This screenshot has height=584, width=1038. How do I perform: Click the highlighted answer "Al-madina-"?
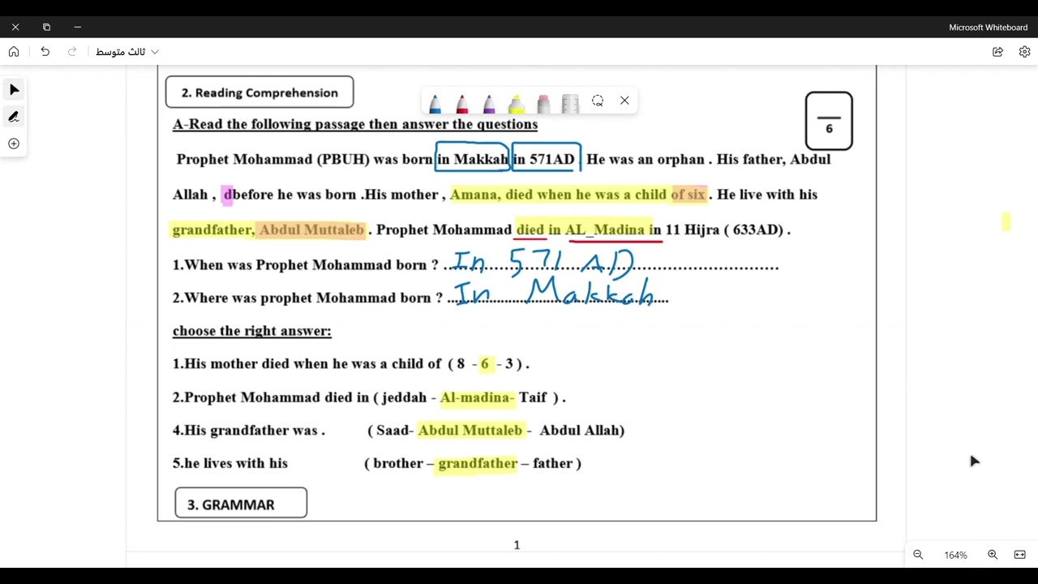(477, 397)
